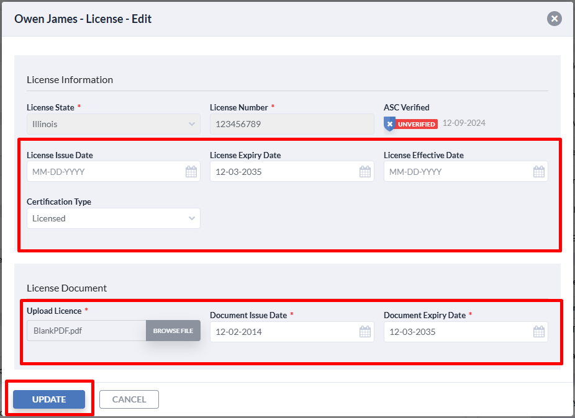The image size is (575, 418).
Task: Click License Expiry Date field 12-03-2035
Action: tap(292, 171)
